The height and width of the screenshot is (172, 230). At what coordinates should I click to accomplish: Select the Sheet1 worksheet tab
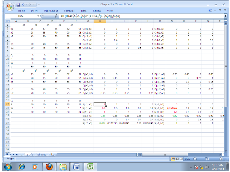[42, 154]
